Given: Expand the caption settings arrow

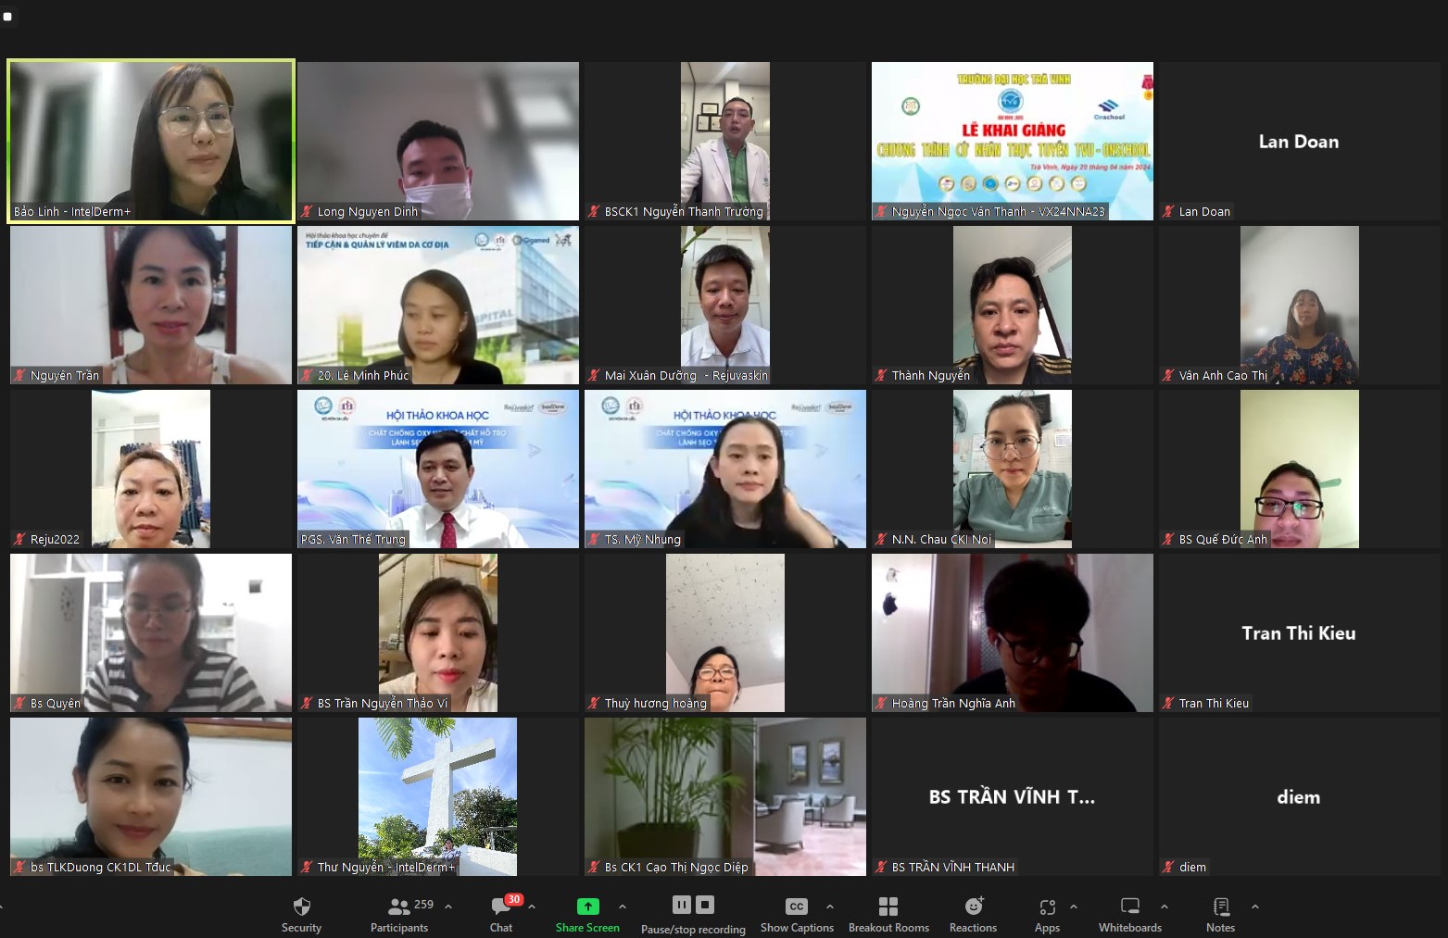Looking at the screenshot, I should [x=830, y=907].
